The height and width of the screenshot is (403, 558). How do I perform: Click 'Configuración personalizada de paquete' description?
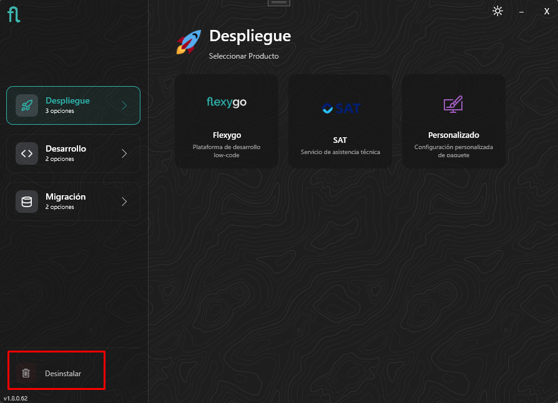[x=453, y=151]
